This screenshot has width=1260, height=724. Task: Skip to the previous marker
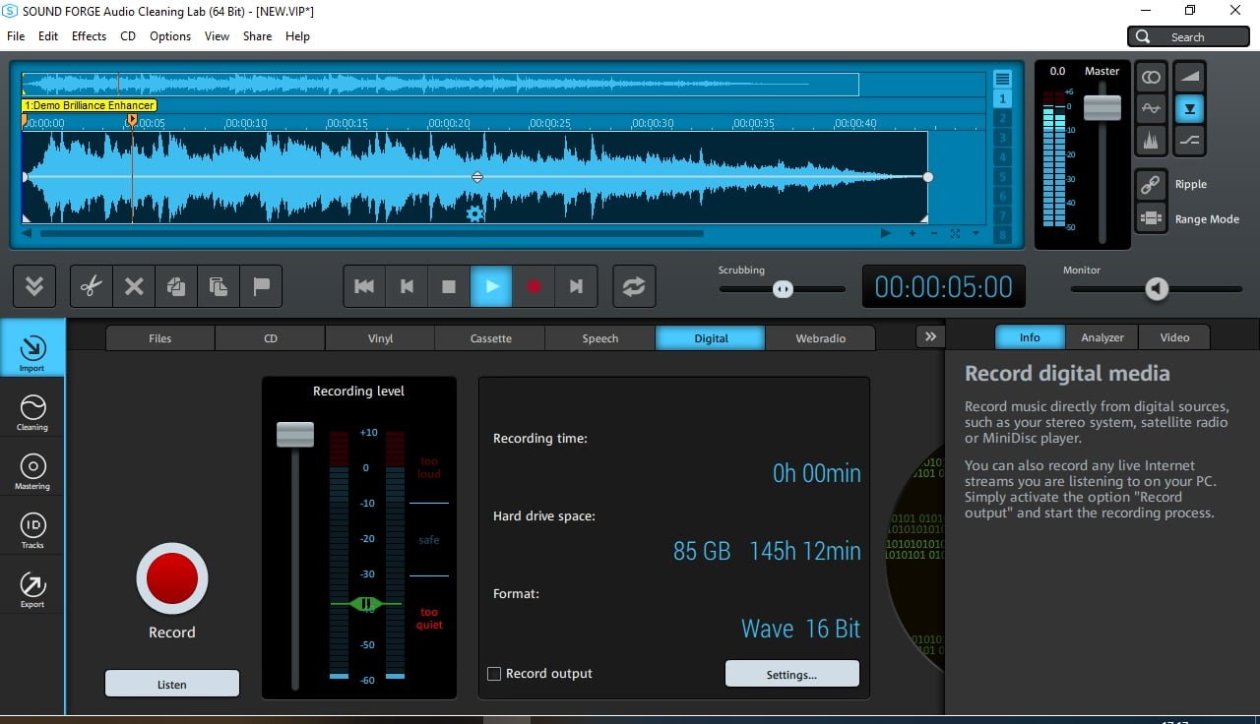point(407,286)
